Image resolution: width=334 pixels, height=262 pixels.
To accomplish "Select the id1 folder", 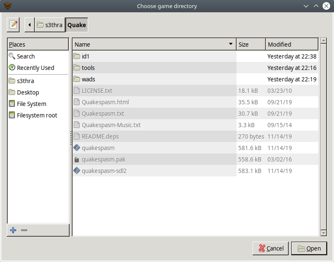I will tap(86, 56).
